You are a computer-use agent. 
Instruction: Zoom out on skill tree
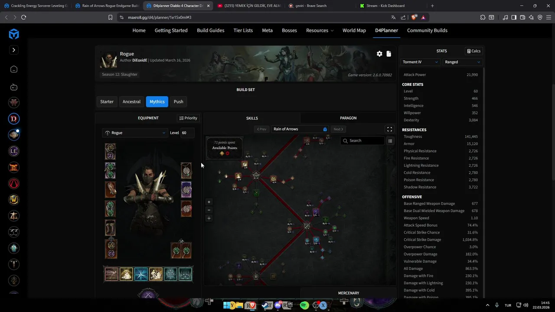click(x=209, y=210)
